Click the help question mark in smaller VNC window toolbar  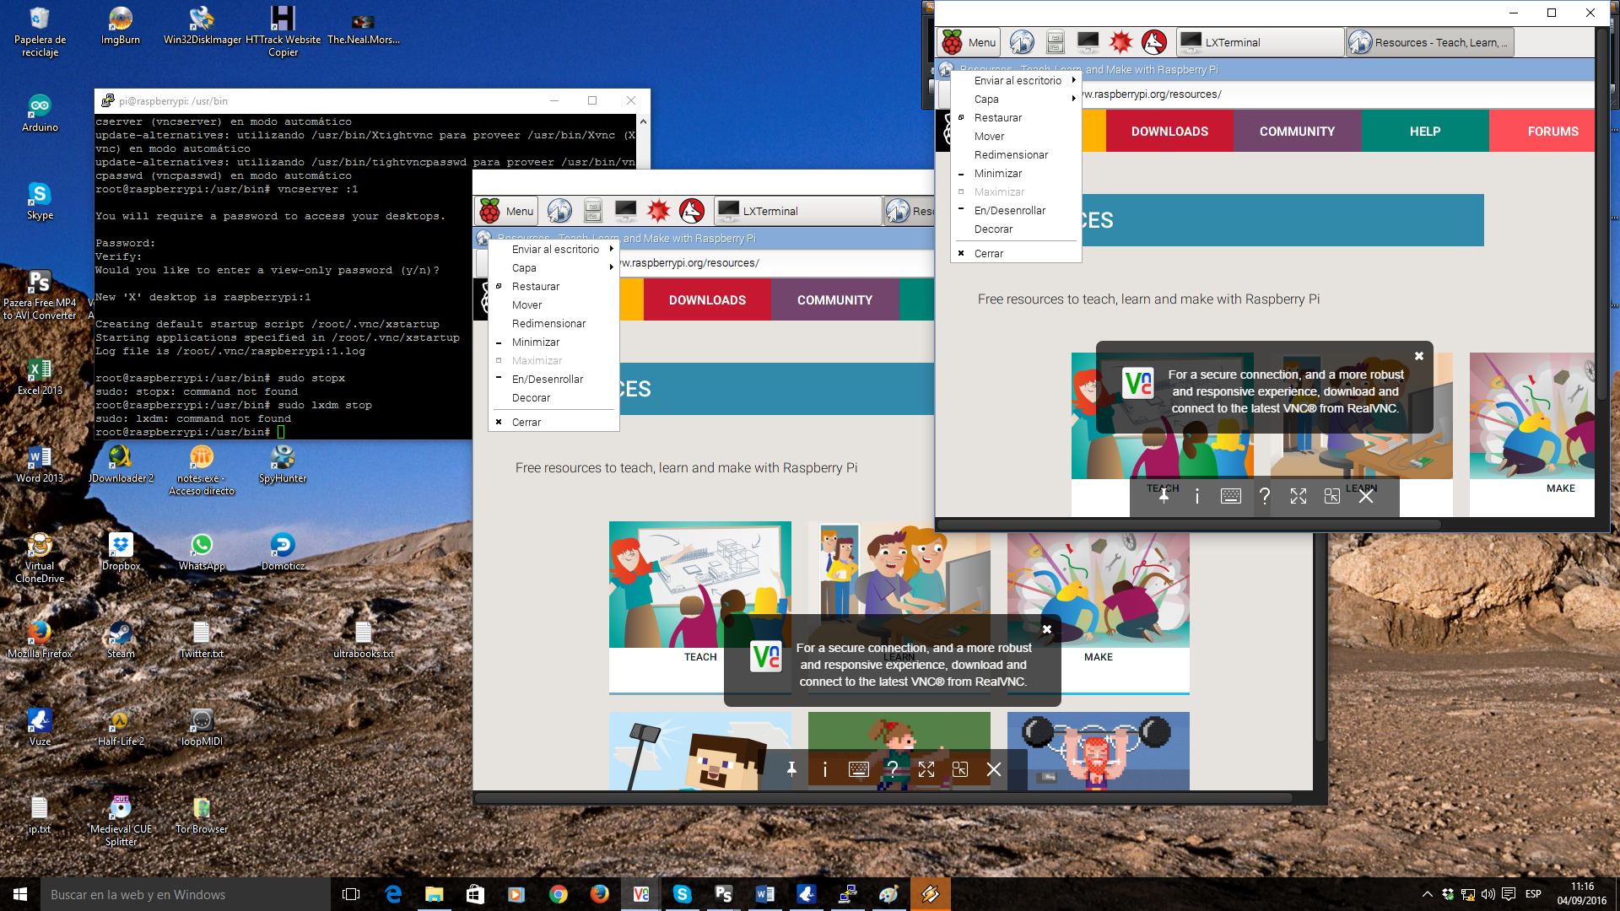pos(1264,496)
